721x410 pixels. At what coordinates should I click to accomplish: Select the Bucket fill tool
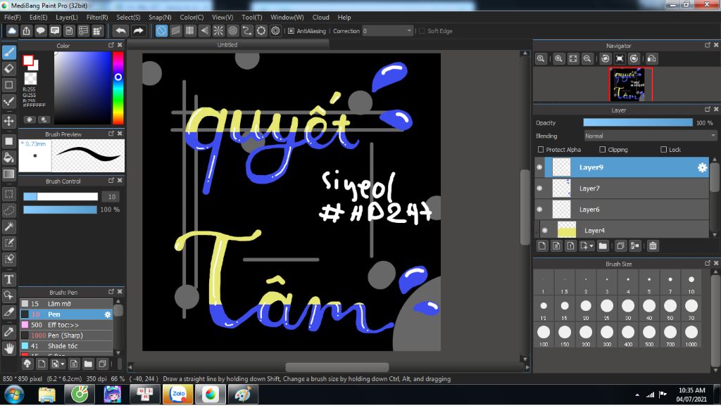(x=8, y=158)
